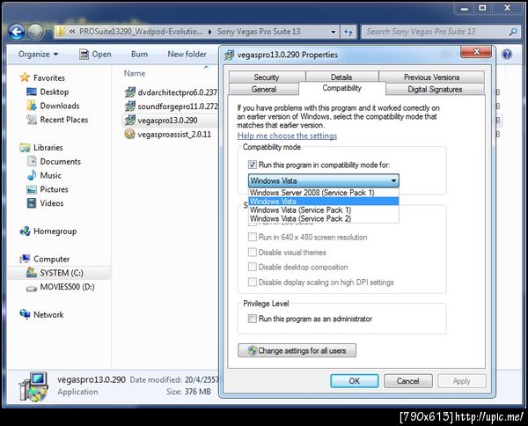Click the Cancel button
The image size is (528, 426).
pyautogui.click(x=407, y=381)
